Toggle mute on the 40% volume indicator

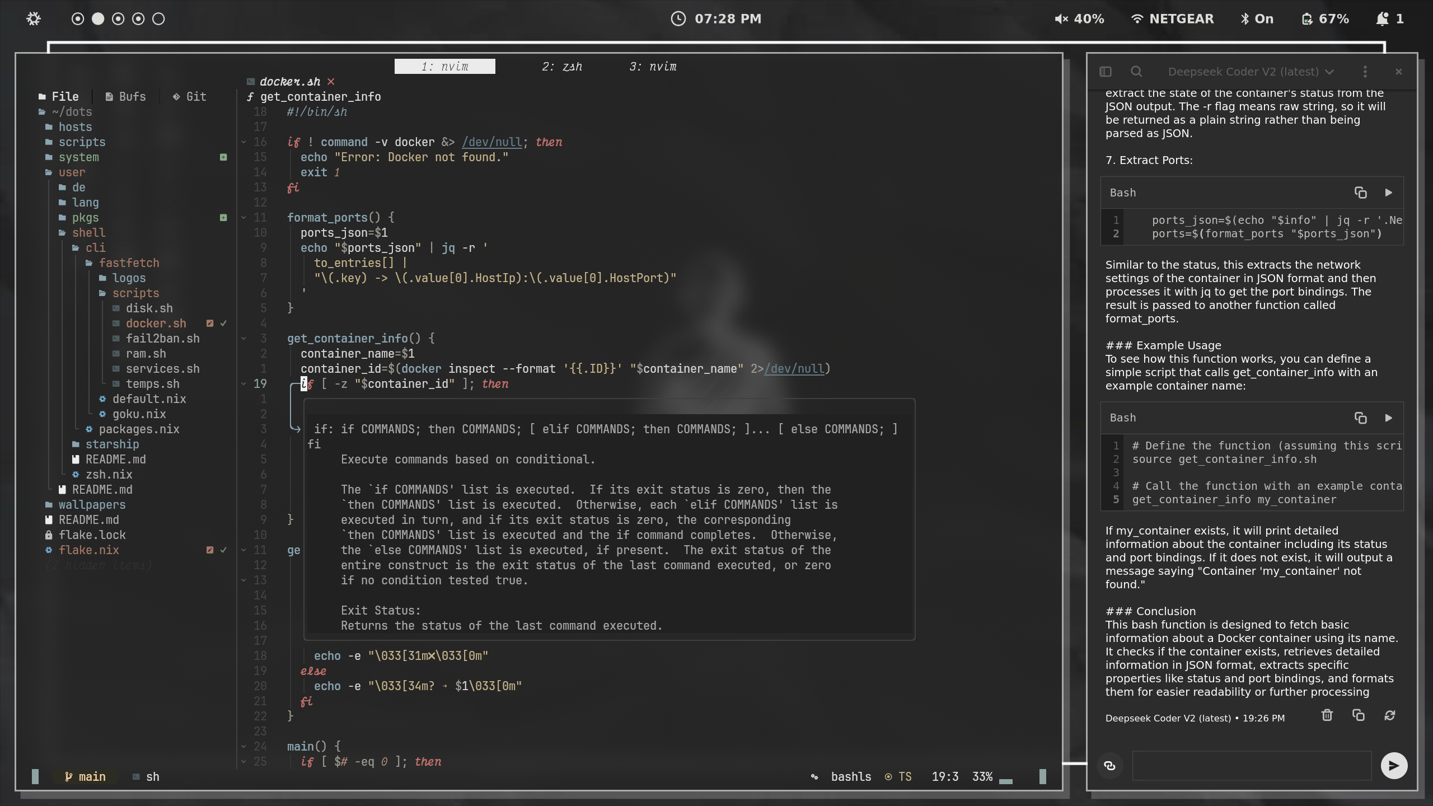[1079, 19]
